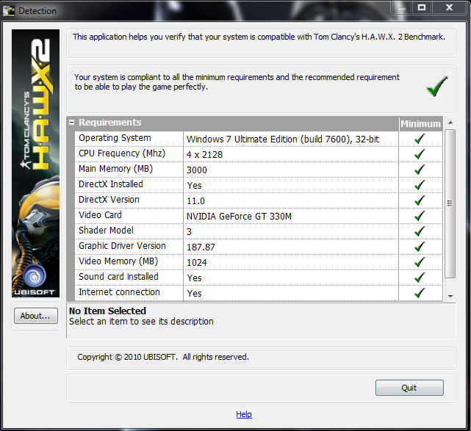Click the Sound card installed checkmark
This screenshot has width=471, height=431.
[x=420, y=278]
